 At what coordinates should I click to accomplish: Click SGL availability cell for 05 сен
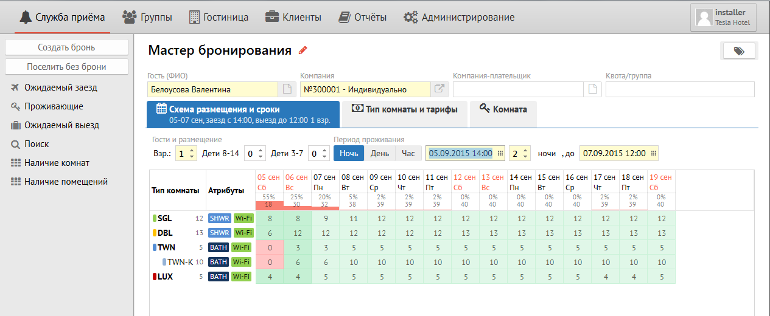coord(269,218)
